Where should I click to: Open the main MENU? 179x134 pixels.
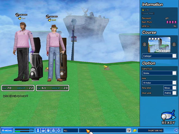point(7,130)
